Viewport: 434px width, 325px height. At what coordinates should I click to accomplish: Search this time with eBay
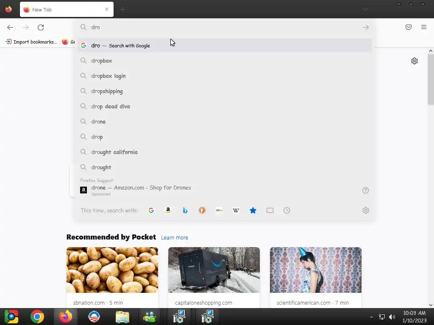(219, 210)
